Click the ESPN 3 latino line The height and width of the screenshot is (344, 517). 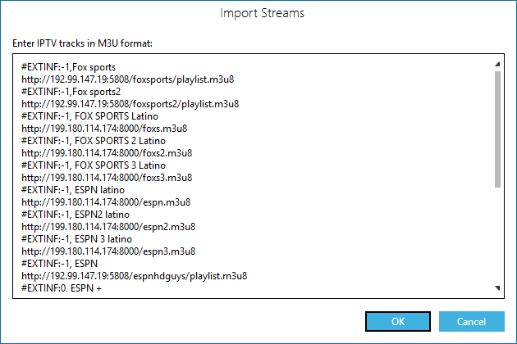76,239
